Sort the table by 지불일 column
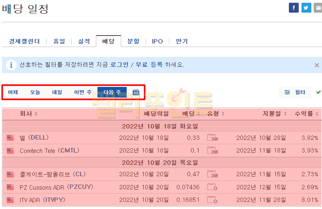Screen dimensions: 322x209 click(x=275, y=114)
